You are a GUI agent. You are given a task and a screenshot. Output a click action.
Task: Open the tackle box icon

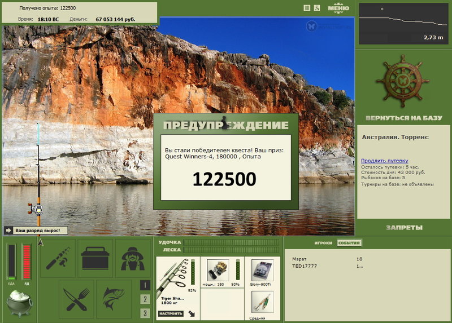[x=95, y=258]
